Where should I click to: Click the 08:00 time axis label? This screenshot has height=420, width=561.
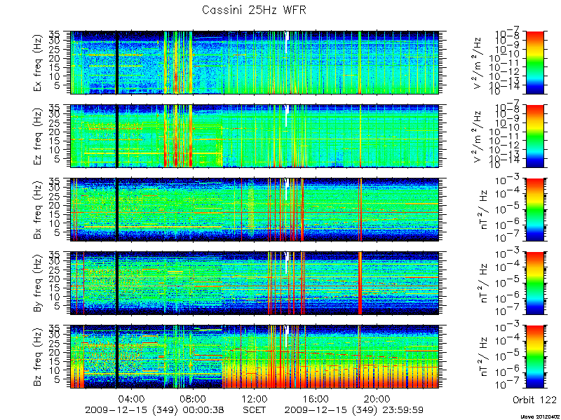tap(194, 398)
